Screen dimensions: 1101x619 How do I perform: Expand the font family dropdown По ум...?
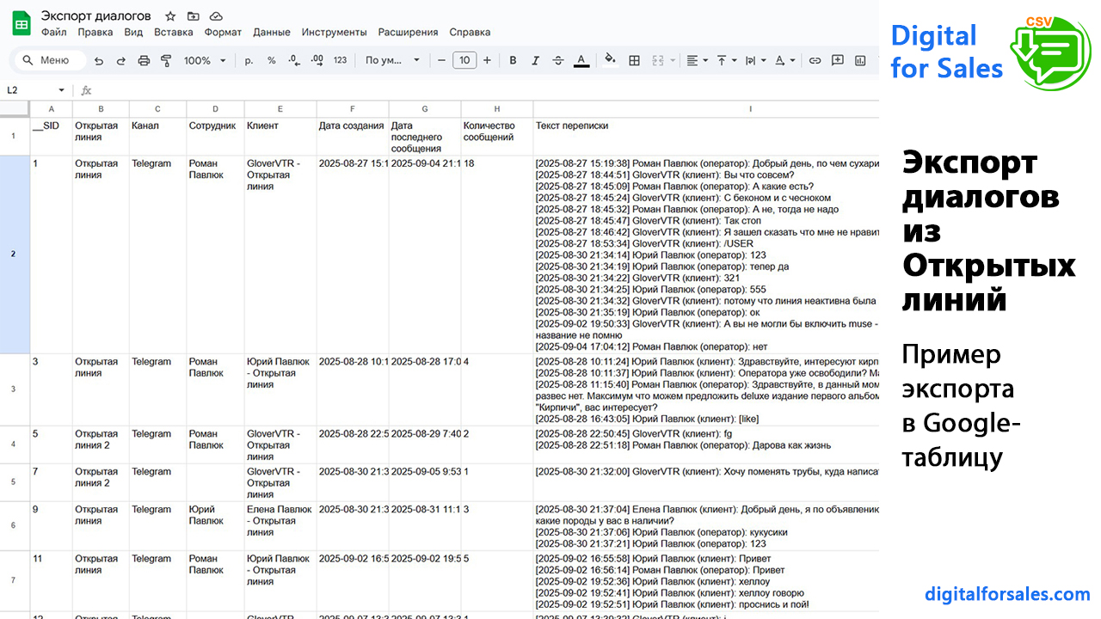(392, 61)
